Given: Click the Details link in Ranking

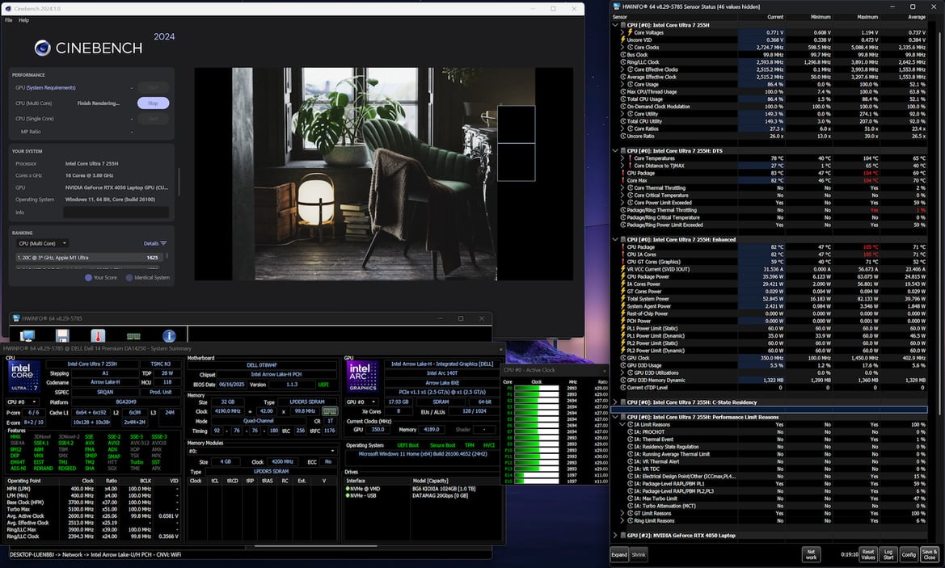Looking at the screenshot, I should (150, 243).
